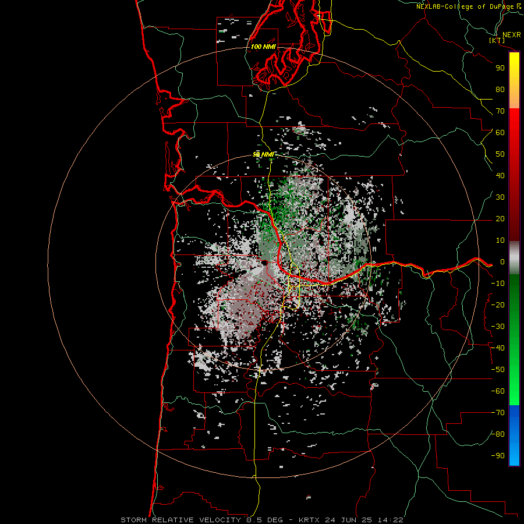The width and height of the screenshot is (524, 524).
Task: Click the 70 value on the velocity scale
Action: tap(500, 111)
